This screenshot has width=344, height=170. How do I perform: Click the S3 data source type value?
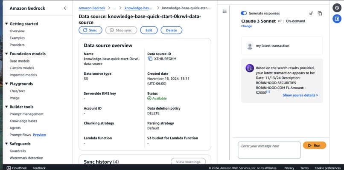pyautogui.click(x=86, y=79)
